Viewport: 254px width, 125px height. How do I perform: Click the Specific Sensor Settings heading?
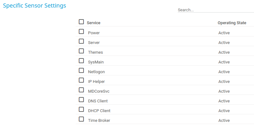[x=34, y=6]
